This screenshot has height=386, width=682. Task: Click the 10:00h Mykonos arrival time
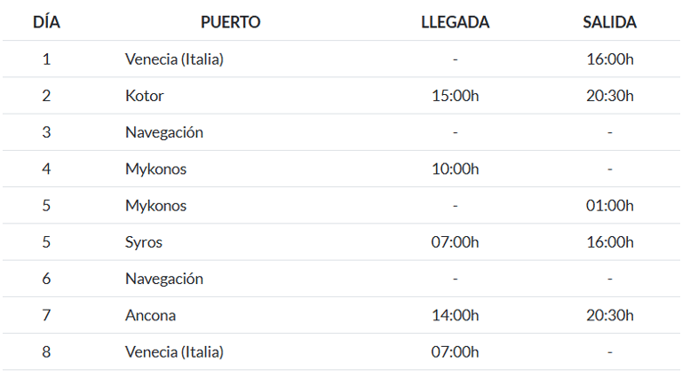(x=455, y=169)
